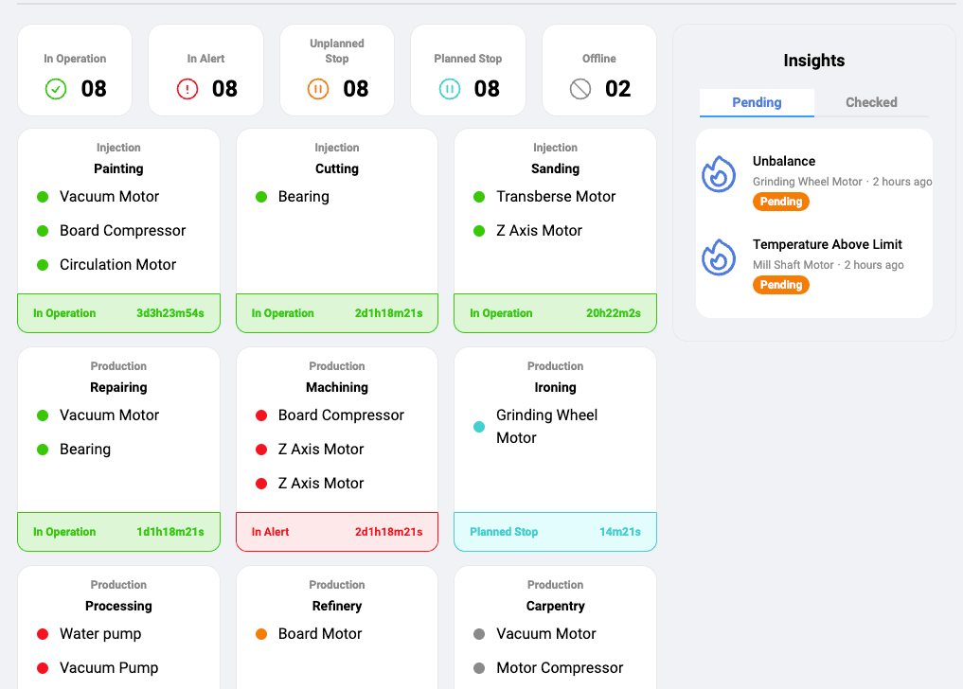Click the In Alert counter card showing 08
The height and width of the screenshot is (689, 963).
(205, 70)
